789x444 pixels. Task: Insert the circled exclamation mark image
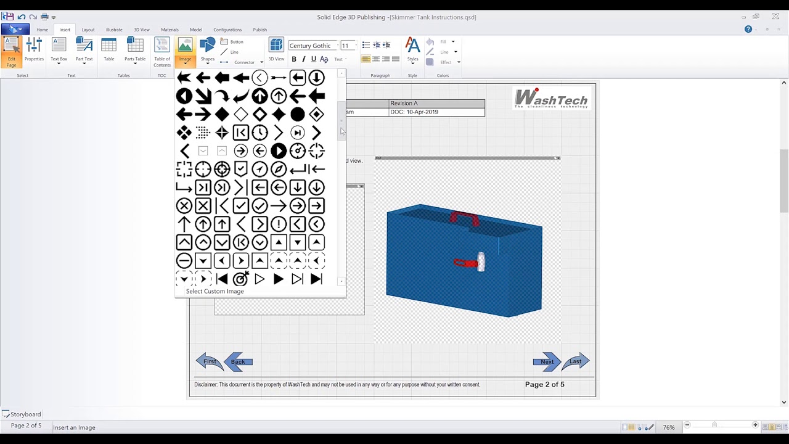pos(279,224)
